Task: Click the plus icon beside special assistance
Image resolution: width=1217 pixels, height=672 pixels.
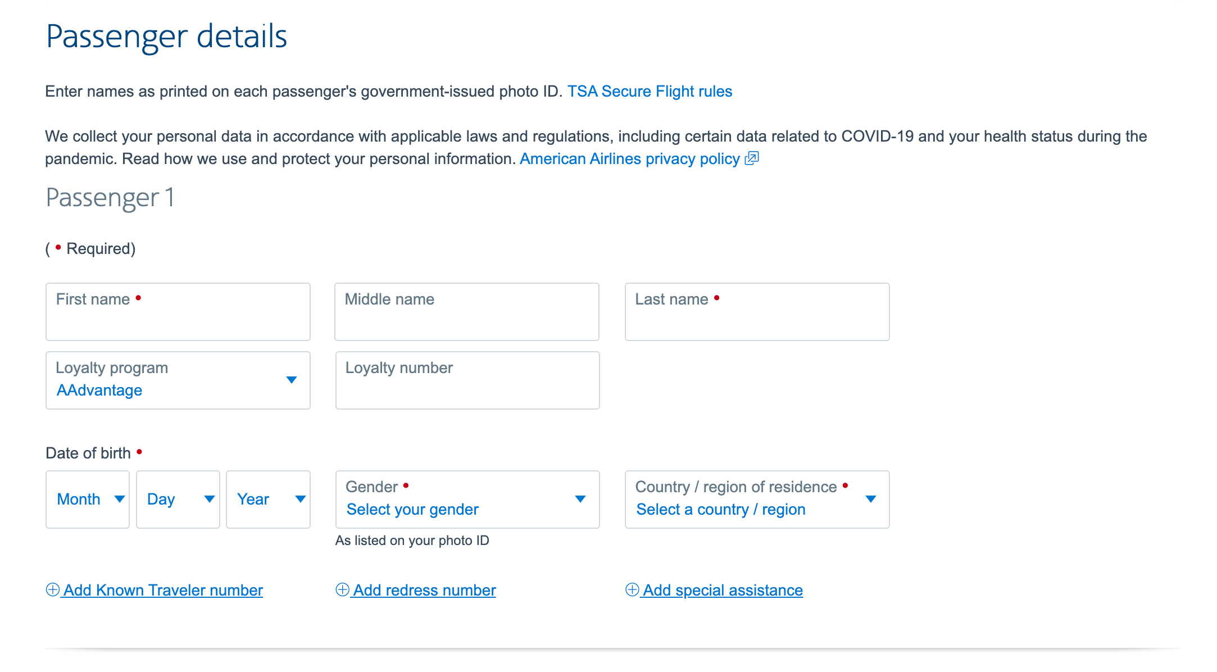Action: click(632, 589)
